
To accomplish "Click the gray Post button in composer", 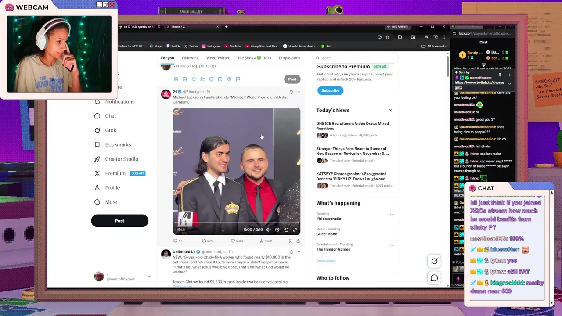I will 292,79.
